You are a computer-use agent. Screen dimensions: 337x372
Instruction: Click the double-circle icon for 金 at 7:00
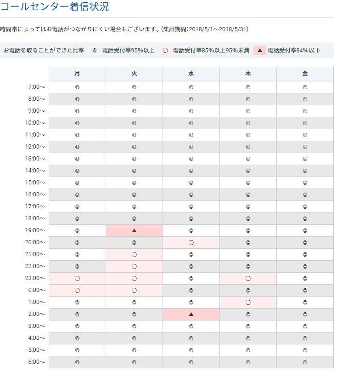305,87
